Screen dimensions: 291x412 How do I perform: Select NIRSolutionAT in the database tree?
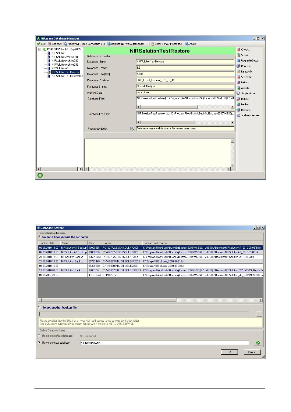(x=60, y=68)
